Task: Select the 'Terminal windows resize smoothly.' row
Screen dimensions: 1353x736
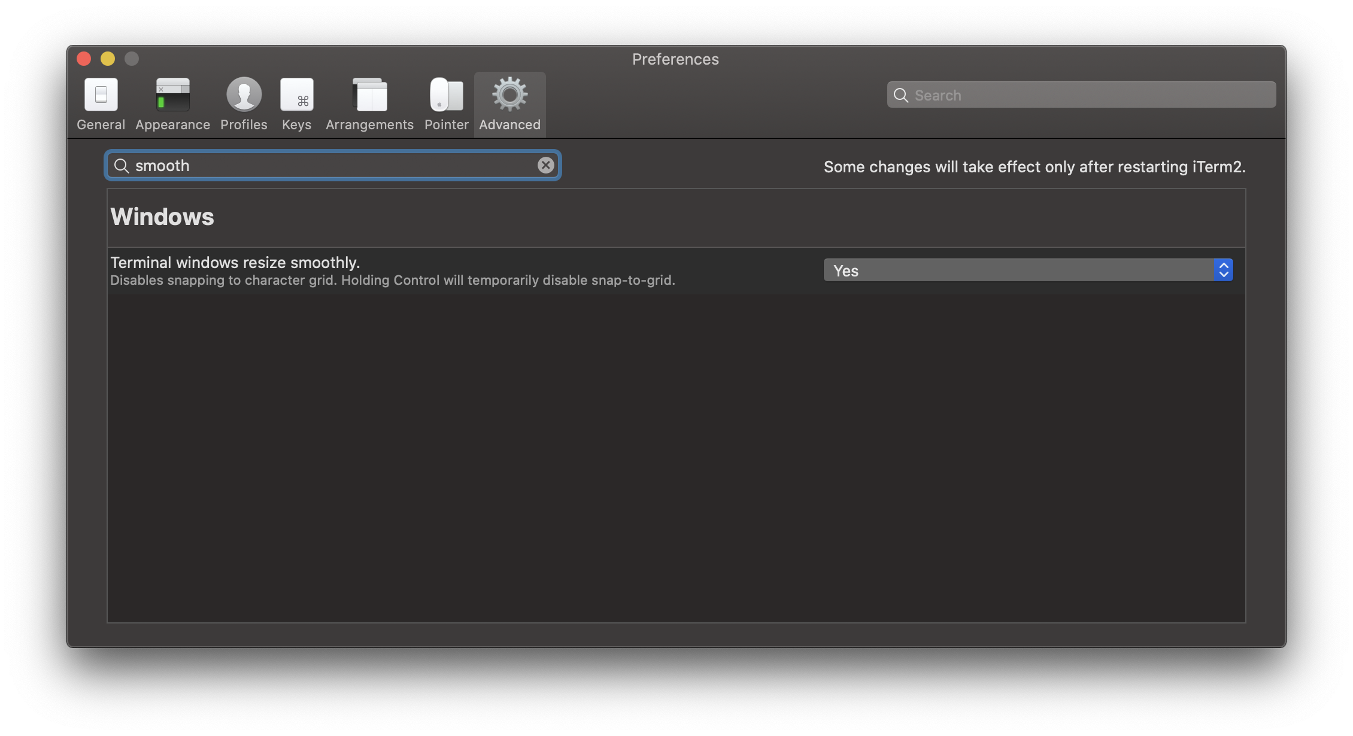Action: coord(676,271)
